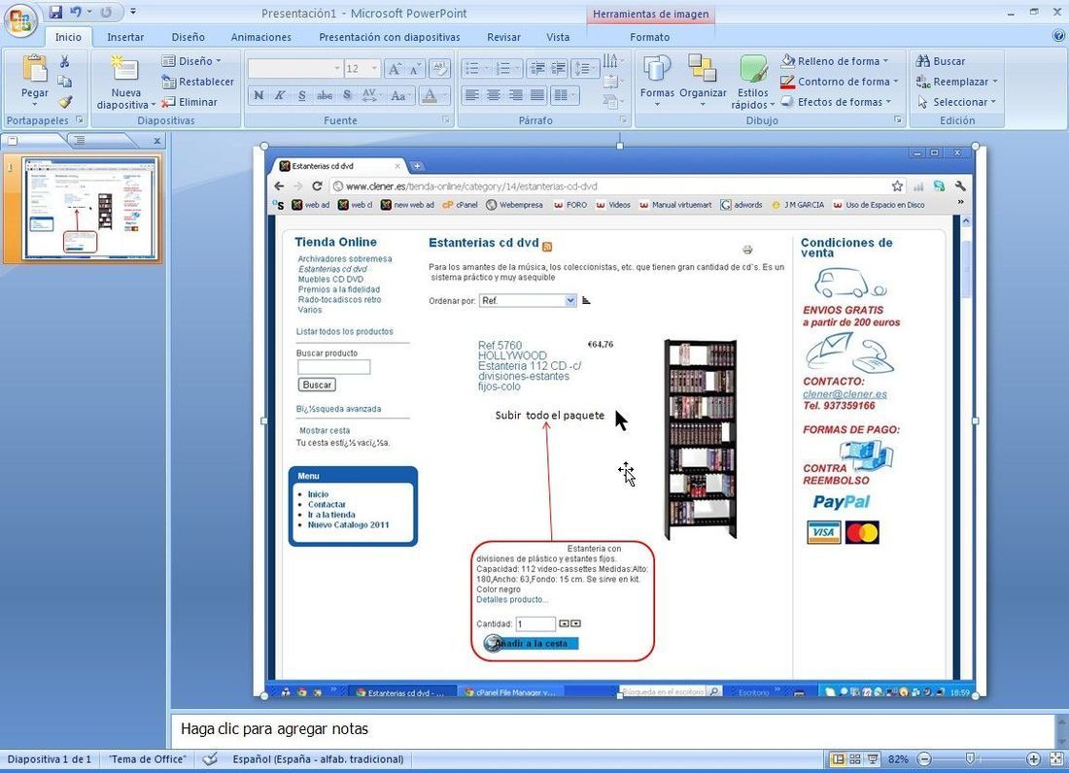The image size is (1069, 773).
Task: Center text in Párrafo group
Action: click(494, 95)
